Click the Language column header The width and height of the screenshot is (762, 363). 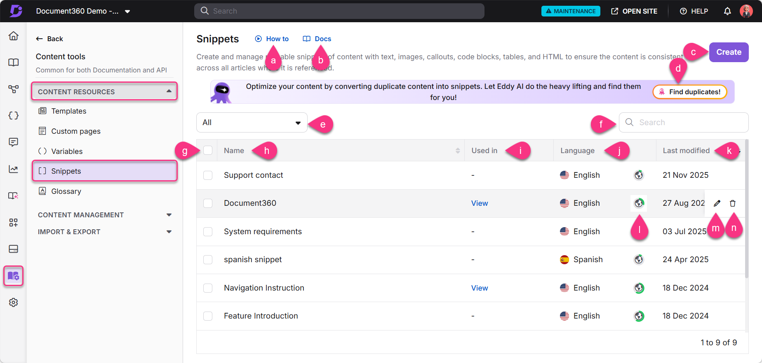point(577,151)
